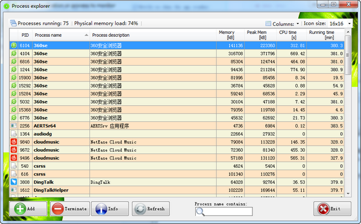Click CPU time value 565.31
This screenshot has width=361, height=224.
click(298, 158)
